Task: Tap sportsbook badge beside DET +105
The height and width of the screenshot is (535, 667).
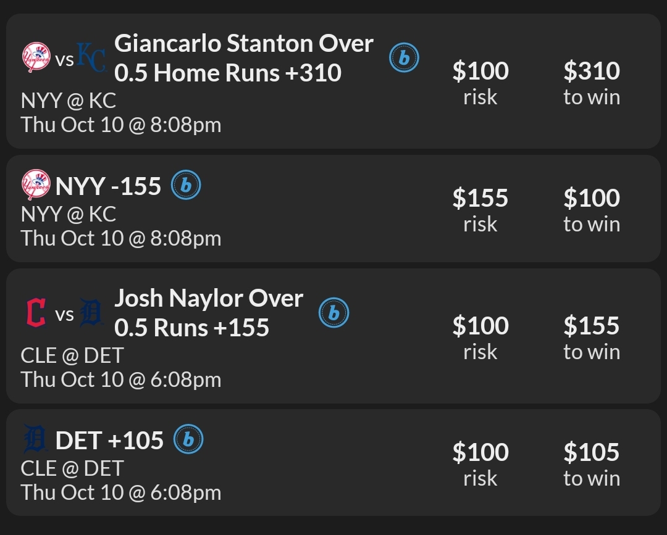Action: point(189,439)
